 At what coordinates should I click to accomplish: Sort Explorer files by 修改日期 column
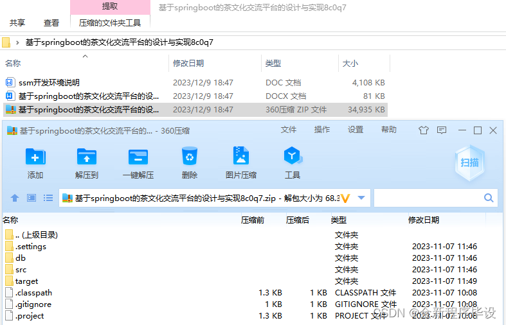coord(188,63)
